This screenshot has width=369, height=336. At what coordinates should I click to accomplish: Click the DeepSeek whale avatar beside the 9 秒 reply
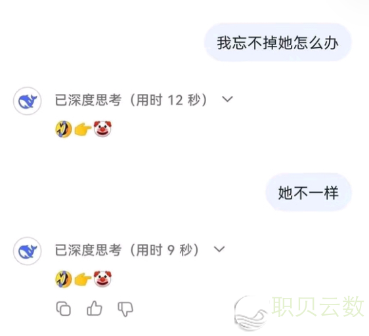pos(28,251)
